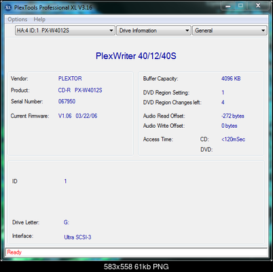Click the Ultra SCSI-3 interface value
The width and height of the screenshot is (273, 272).
77,237
